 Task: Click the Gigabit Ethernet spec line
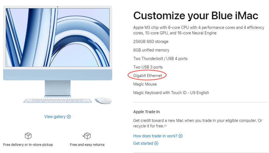click(x=147, y=76)
